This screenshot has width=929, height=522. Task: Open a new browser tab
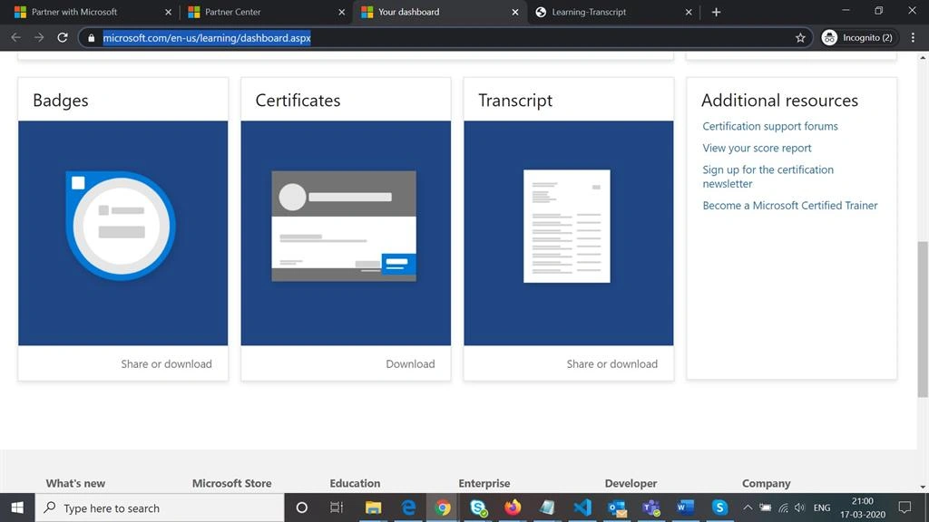(716, 12)
